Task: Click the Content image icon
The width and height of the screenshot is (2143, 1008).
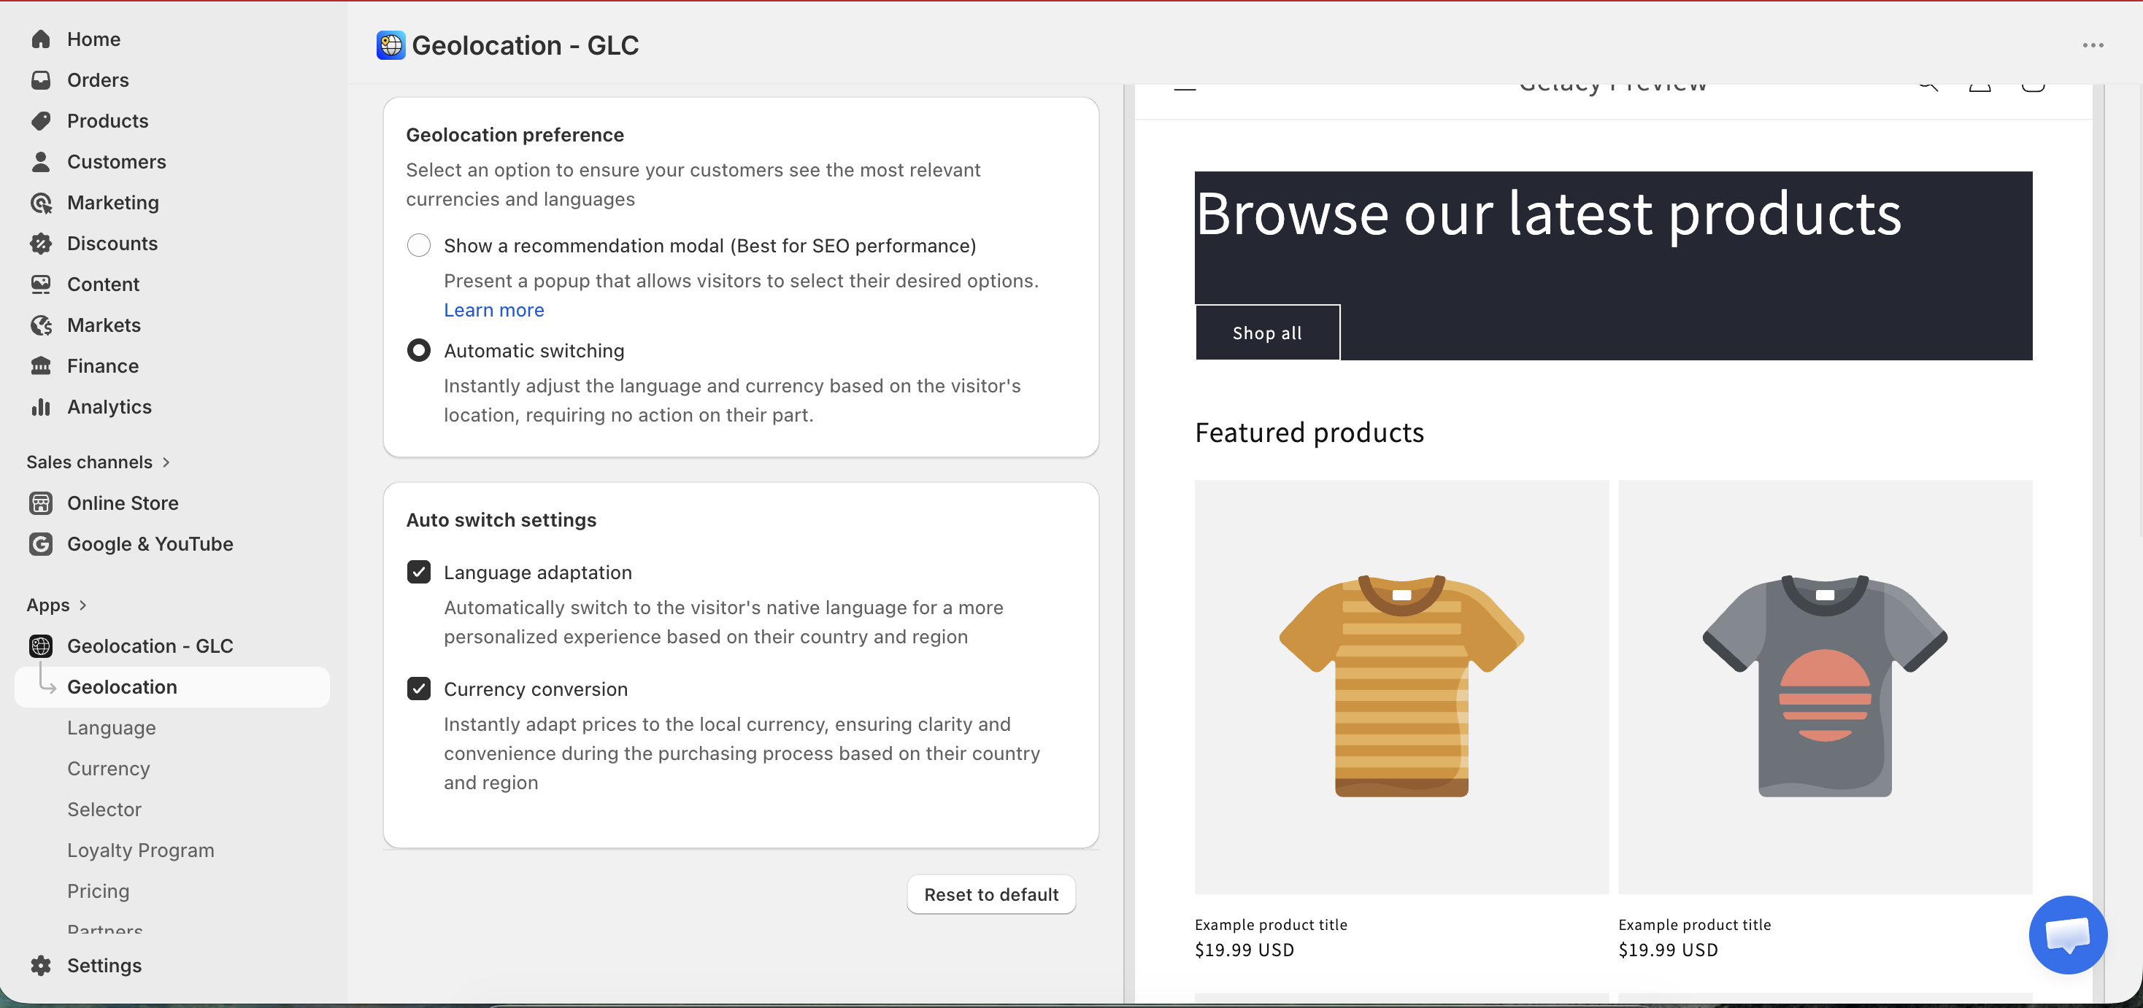Action: (x=41, y=284)
